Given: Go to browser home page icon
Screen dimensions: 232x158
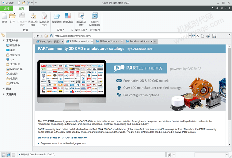Looking at the screenshot, I should (203, 36).
